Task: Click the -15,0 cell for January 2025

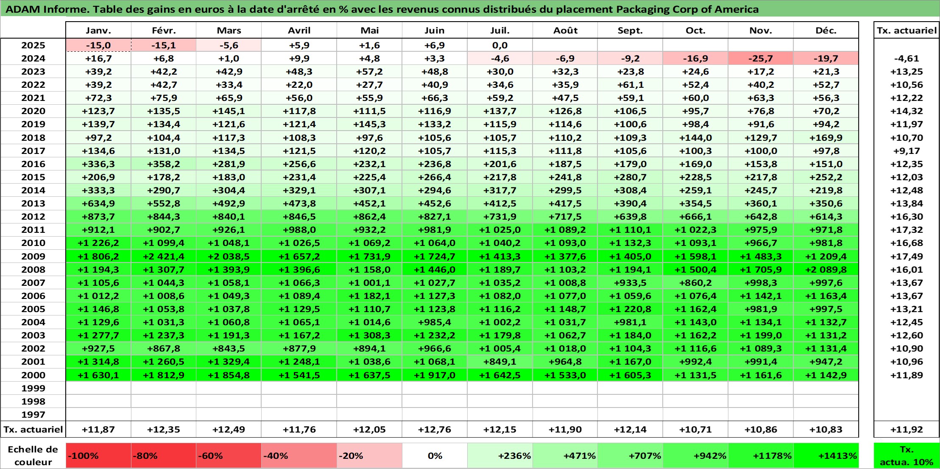Action: click(98, 45)
